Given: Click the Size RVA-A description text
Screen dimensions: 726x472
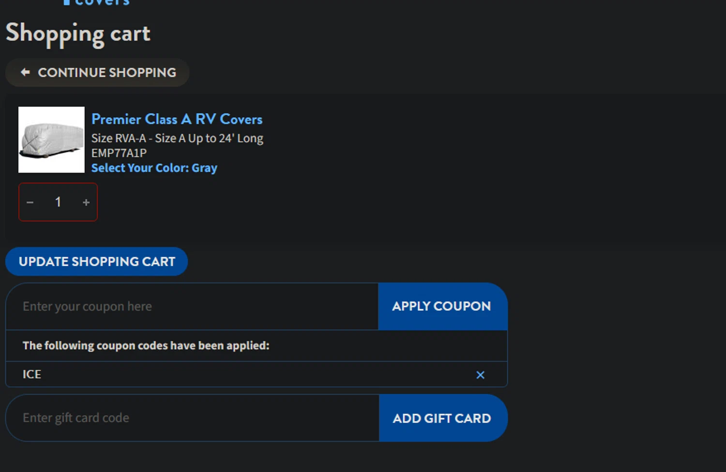Looking at the screenshot, I should [x=177, y=138].
